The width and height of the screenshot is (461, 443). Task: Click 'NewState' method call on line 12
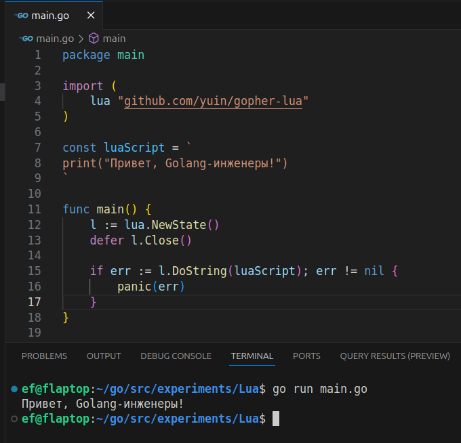coord(179,225)
